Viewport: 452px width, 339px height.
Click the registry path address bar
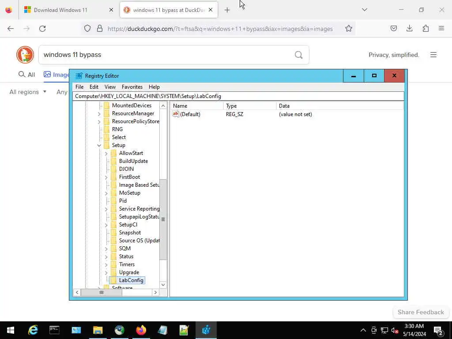[x=238, y=96]
